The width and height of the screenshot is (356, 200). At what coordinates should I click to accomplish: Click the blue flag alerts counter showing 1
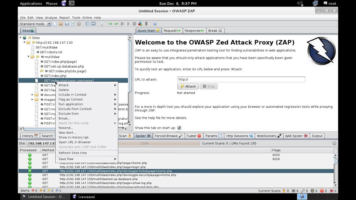pyautogui.click(x=58, y=191)
